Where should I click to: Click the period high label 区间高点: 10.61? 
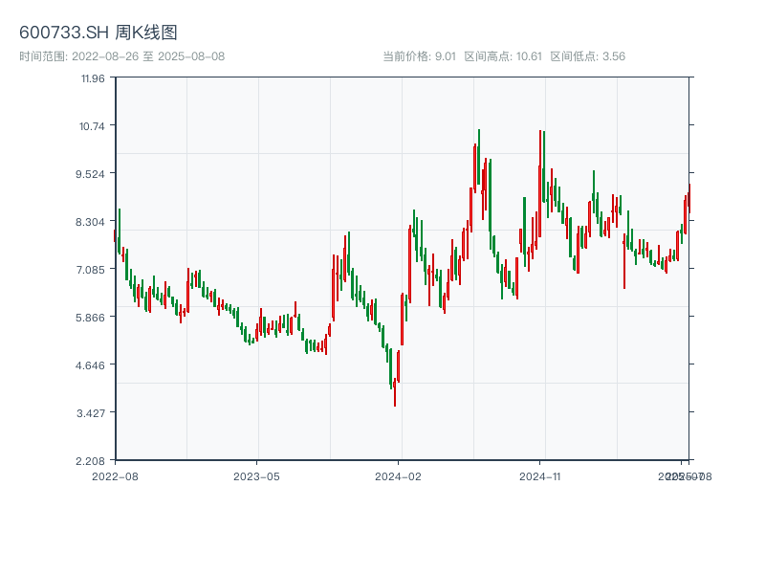click(503, 56)
